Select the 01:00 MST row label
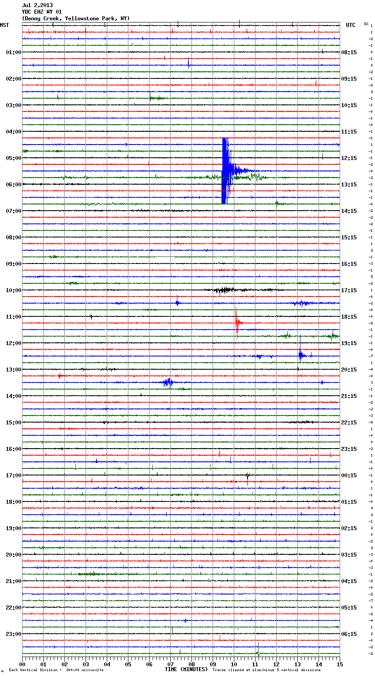 click(14, 52)
